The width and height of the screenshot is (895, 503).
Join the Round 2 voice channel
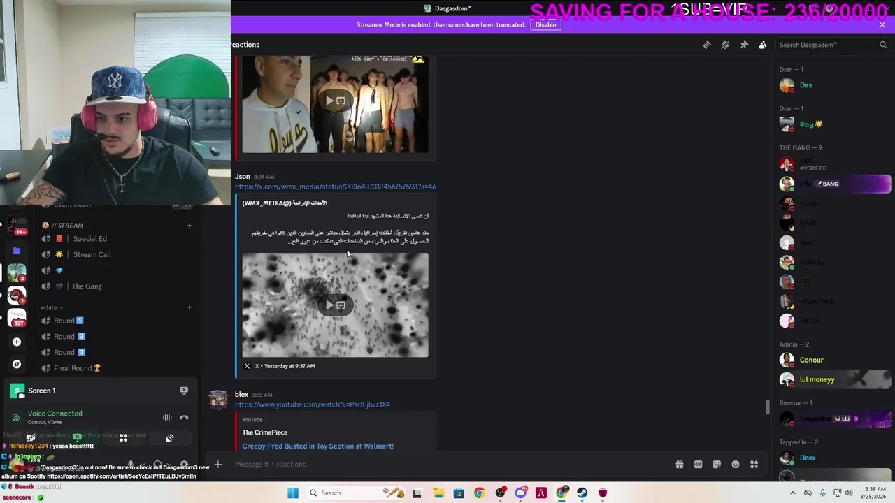click(69, 337)
